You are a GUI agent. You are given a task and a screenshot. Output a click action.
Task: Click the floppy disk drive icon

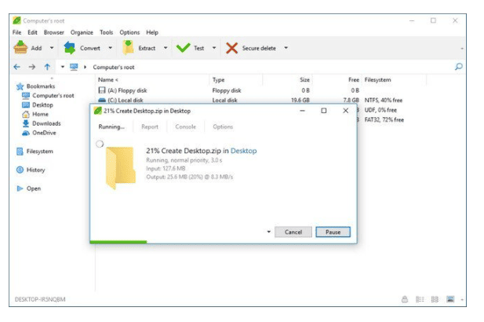coord(102,90)
